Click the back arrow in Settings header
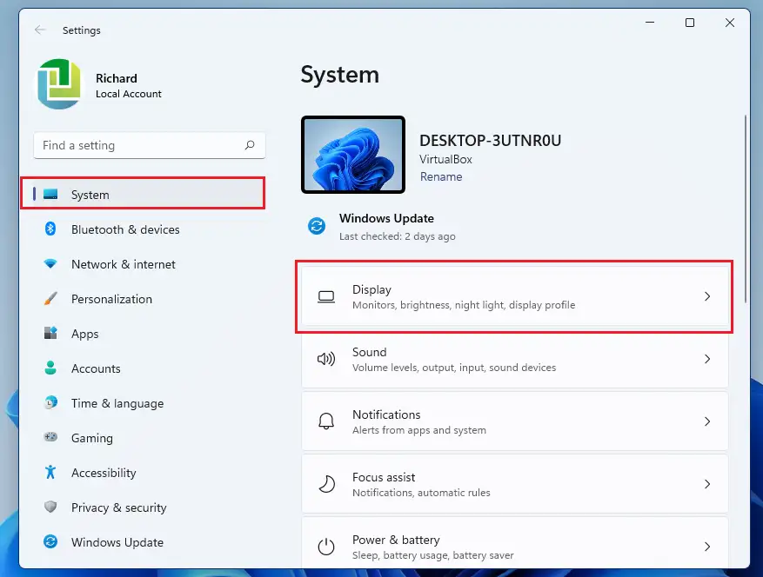The image size is (763, 577). 40,30
